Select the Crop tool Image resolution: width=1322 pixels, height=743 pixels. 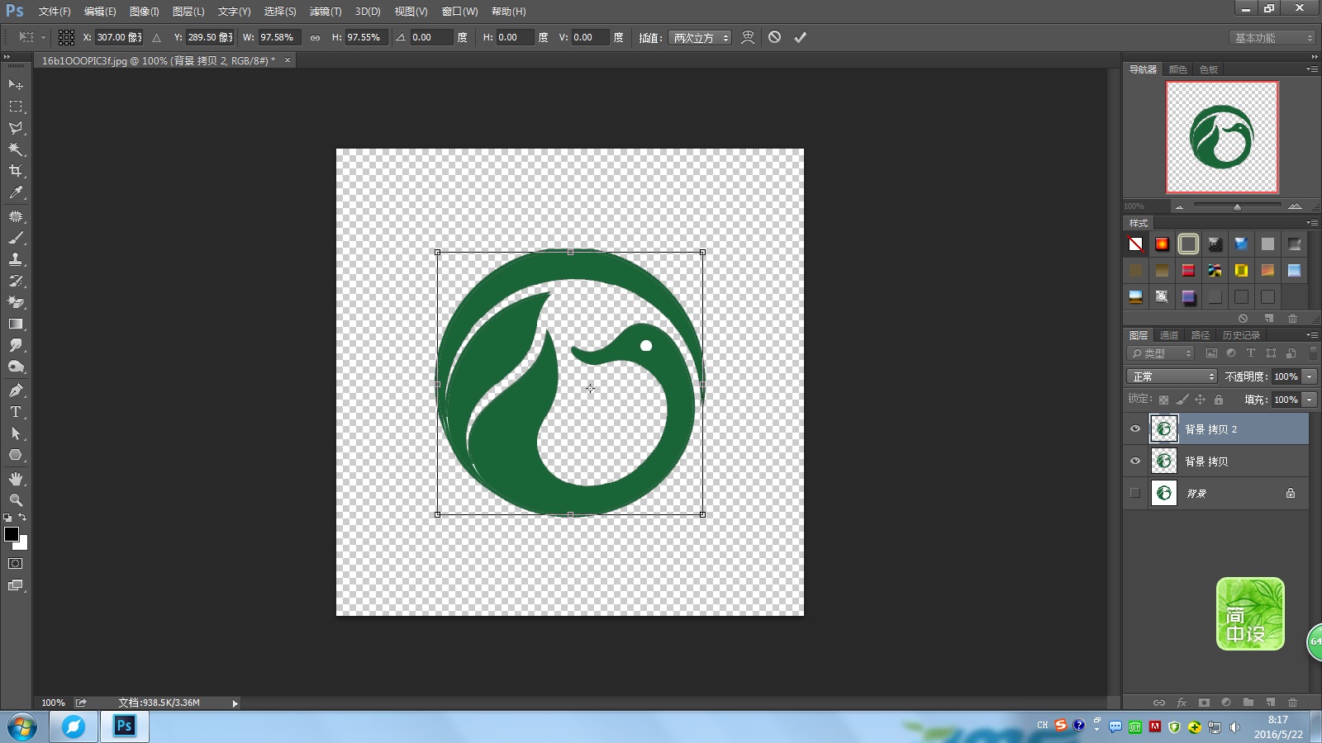tap(16, 171)
